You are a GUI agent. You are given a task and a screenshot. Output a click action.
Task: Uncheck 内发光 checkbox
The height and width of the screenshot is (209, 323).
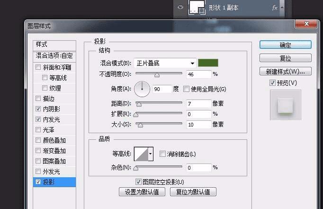(x=38, y=119)
